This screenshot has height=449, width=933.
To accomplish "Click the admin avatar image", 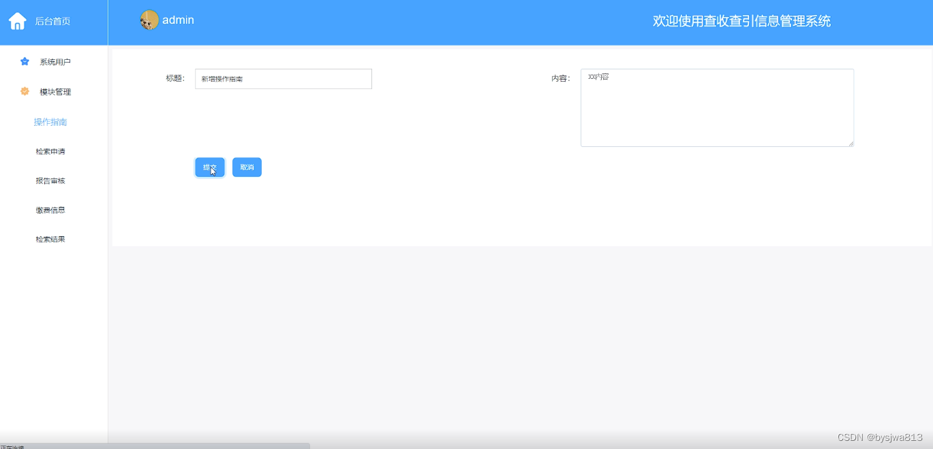I will pos(149,20).
